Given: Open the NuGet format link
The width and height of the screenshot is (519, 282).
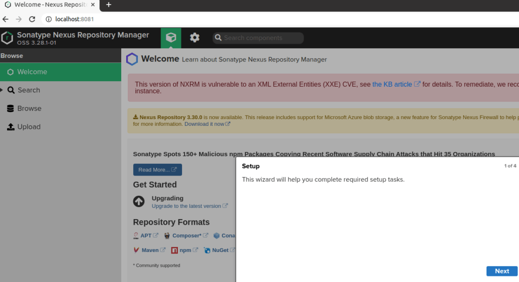Looking at the screenshot, I should (x=220, y=250).
